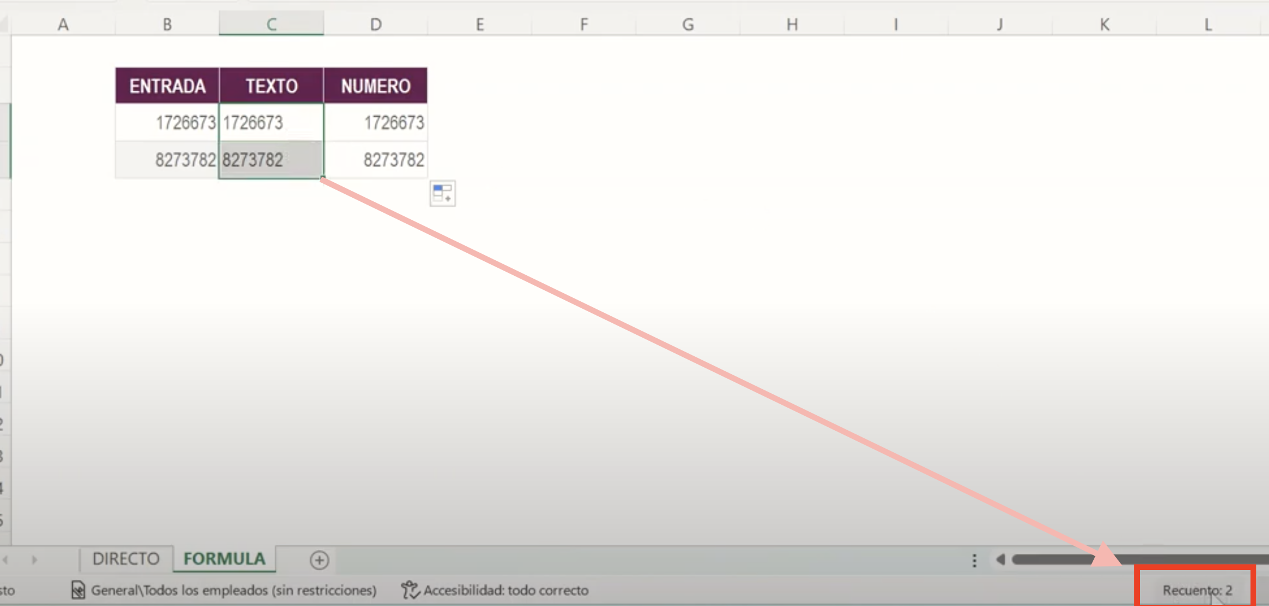This screenshot has width=1269, height=606.
Task: Click the sensitivity label icon before General\Todos
Action: [x=78, y=590]
